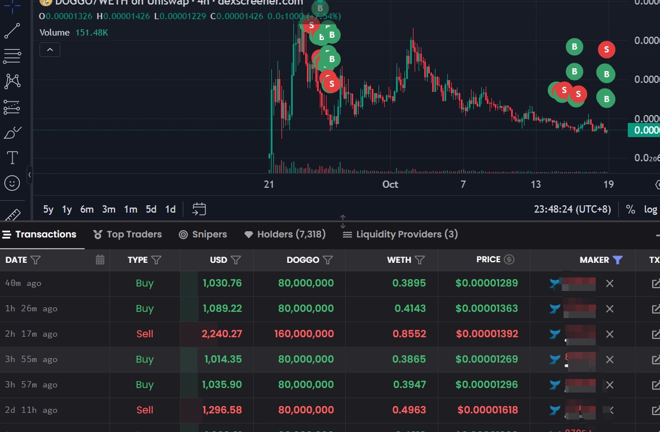Click the Oct label on the time axis
660x432 pixels.
(390, 184)
